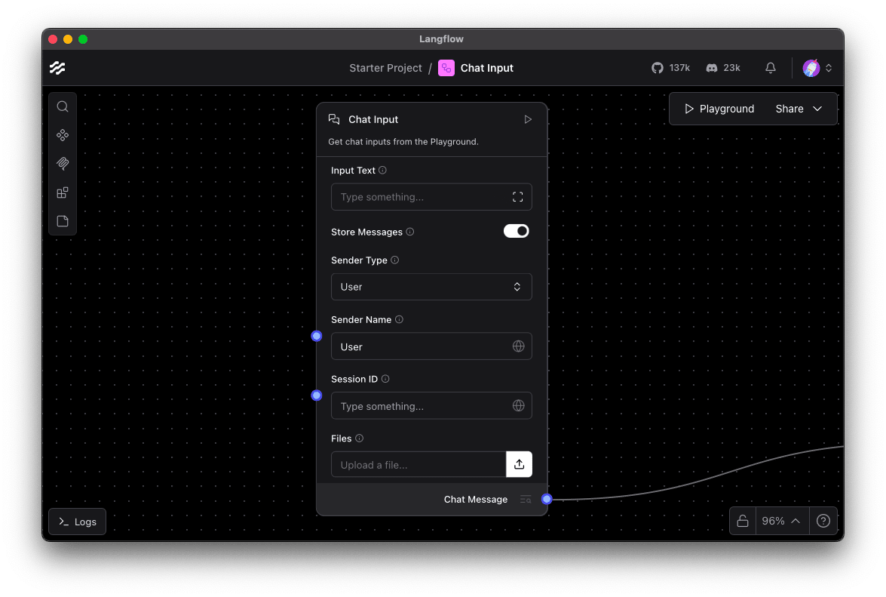This screenshot has height=597, width=886.
Task: Open the bundles icon in sidebar
Action: (63, 192)
